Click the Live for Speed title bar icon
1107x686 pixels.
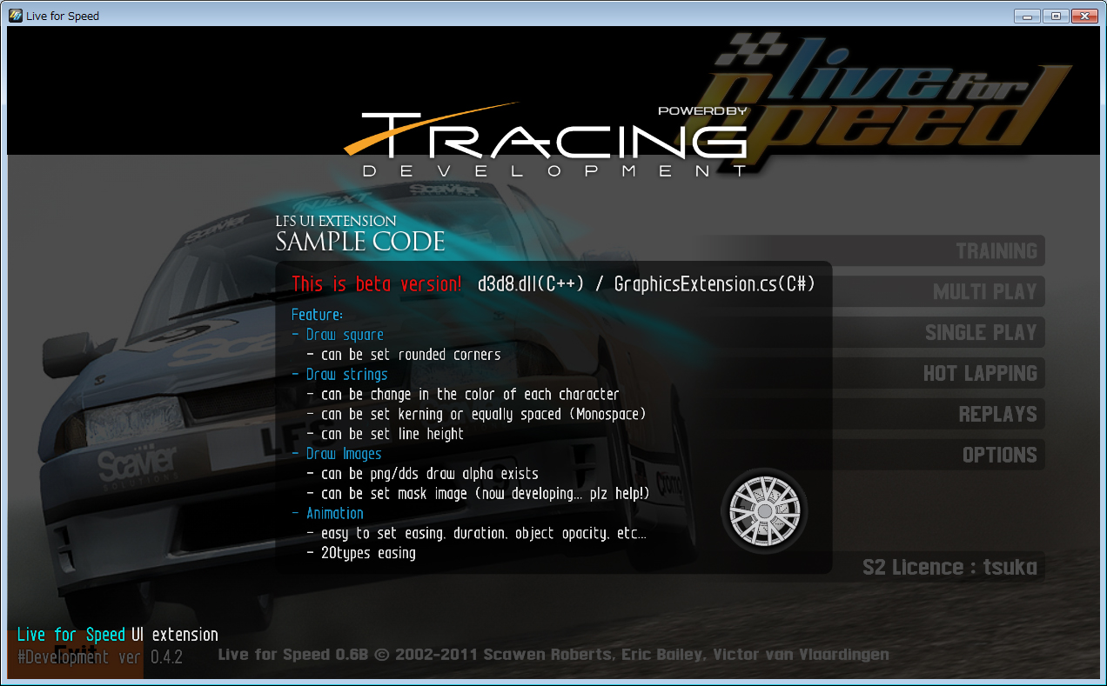(x=16, y=16)
